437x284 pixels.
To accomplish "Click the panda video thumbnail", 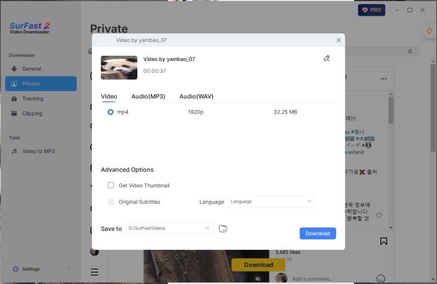I will click(119, 68).
